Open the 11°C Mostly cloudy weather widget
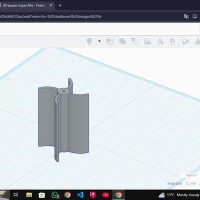200x200 pixels. click(x=179, y=194)
